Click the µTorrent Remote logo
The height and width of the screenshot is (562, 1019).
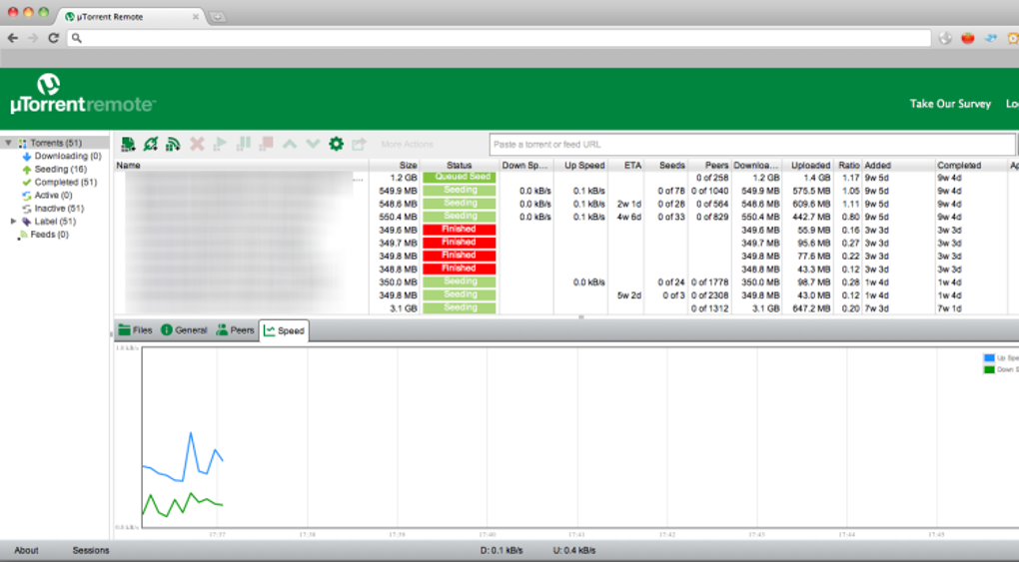pos(83,95)
